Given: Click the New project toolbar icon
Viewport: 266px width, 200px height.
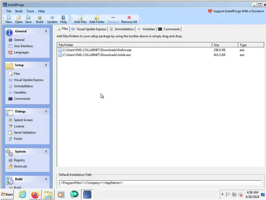Looking at the screenshot, I should 9,19.
